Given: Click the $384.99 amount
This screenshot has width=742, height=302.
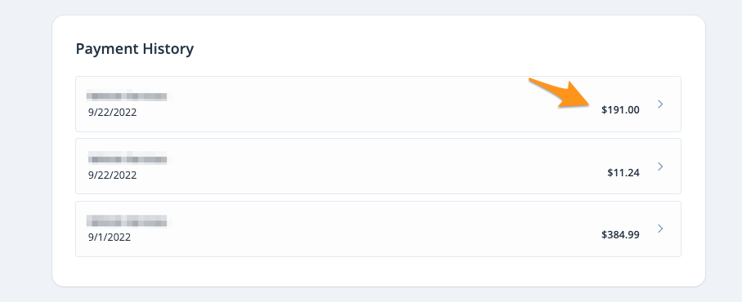Looking at the screenshot, I should [620, 235].
